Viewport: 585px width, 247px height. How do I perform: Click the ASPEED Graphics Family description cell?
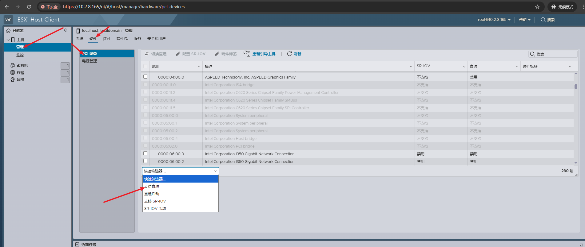pyautogui.click(x=308, y=77)
